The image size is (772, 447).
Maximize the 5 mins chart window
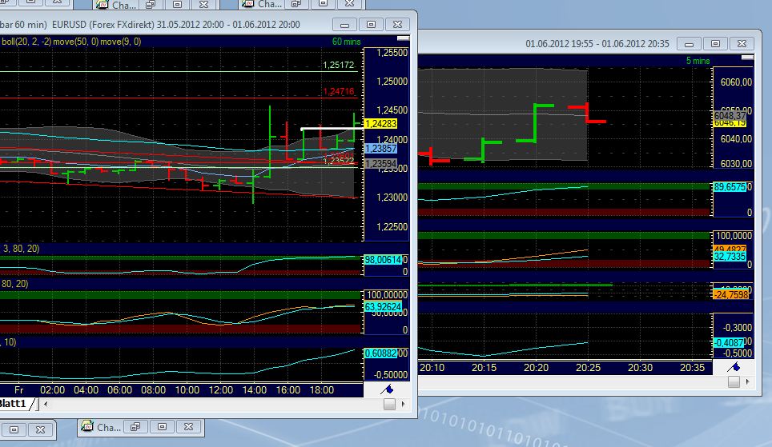click(x=715, y=44)
